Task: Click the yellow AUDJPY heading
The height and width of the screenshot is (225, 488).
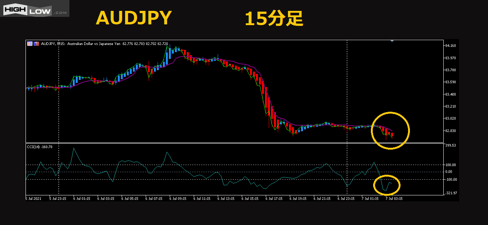Action: tap(134, 18)
